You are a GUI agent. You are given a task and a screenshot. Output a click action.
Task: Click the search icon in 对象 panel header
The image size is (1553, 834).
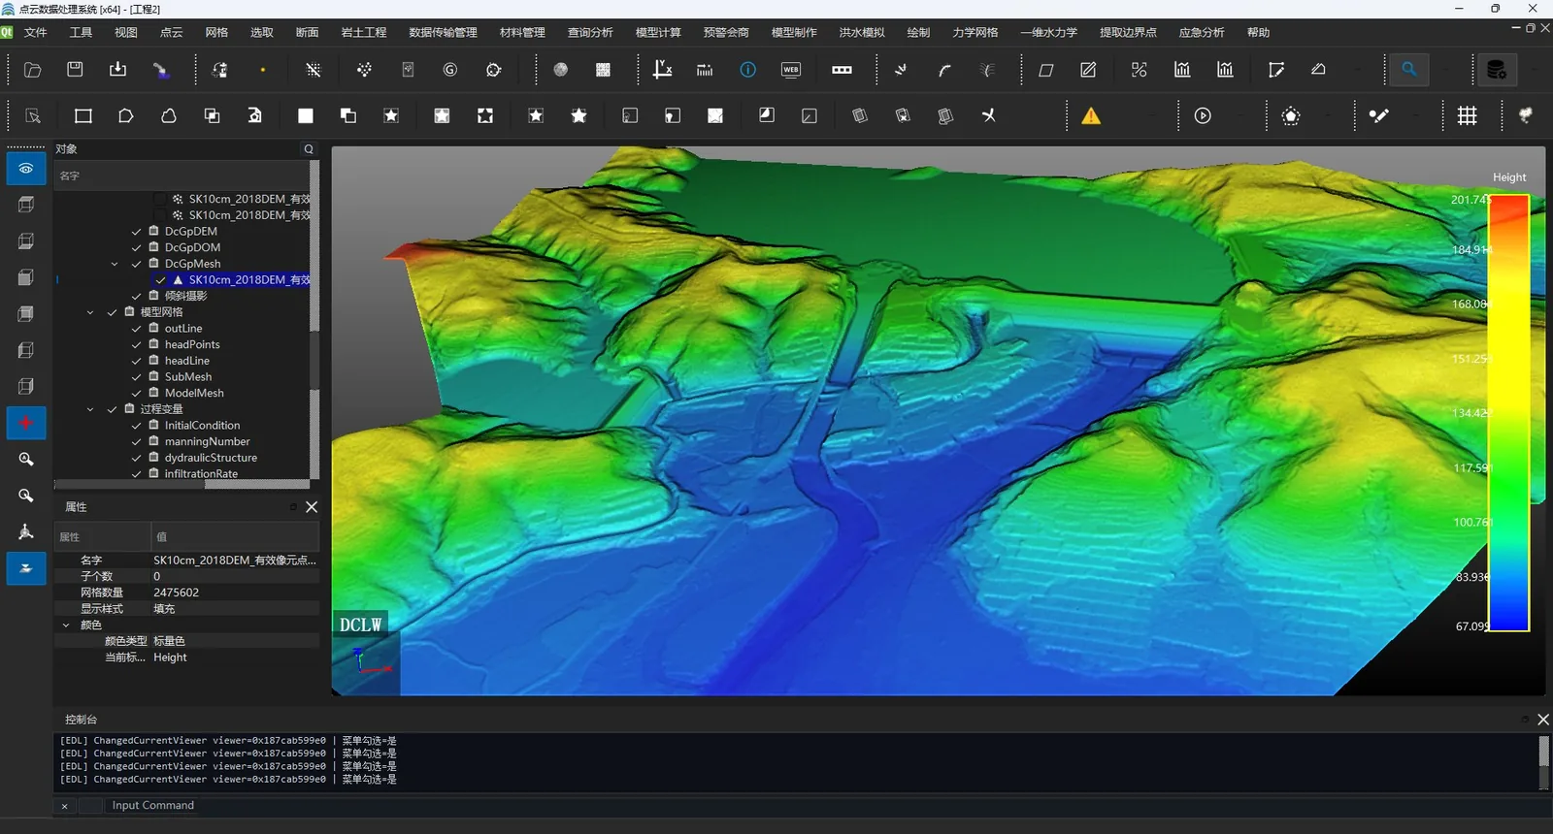click(309, 149)
